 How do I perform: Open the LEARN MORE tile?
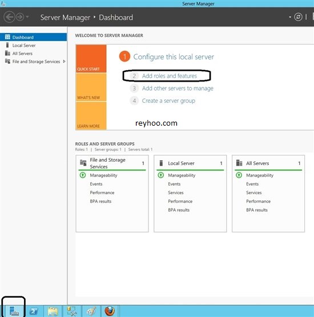[91, 115]
